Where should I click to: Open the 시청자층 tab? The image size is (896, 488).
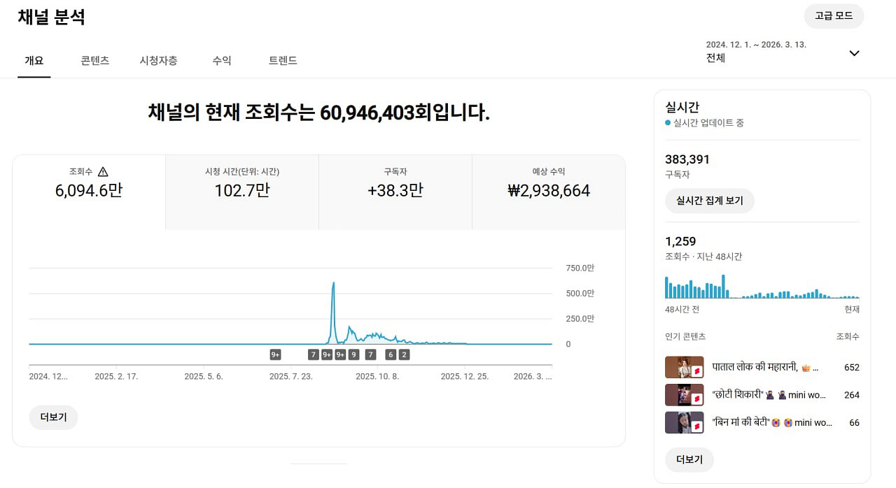[158, 61]
